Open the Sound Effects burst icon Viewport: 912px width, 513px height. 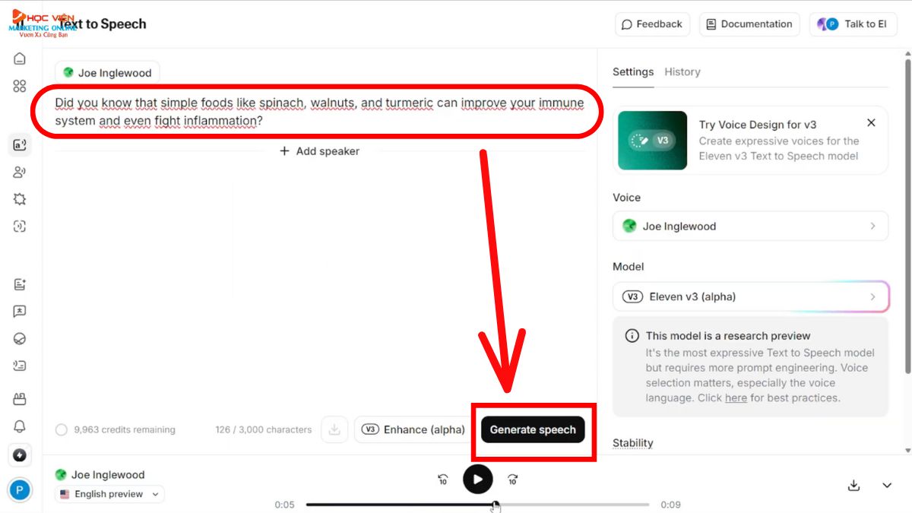(20, 199)
